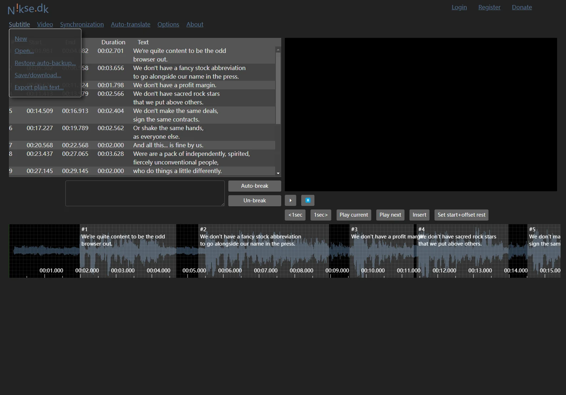
Task: Click the Play next button
Action: [390, 215]
